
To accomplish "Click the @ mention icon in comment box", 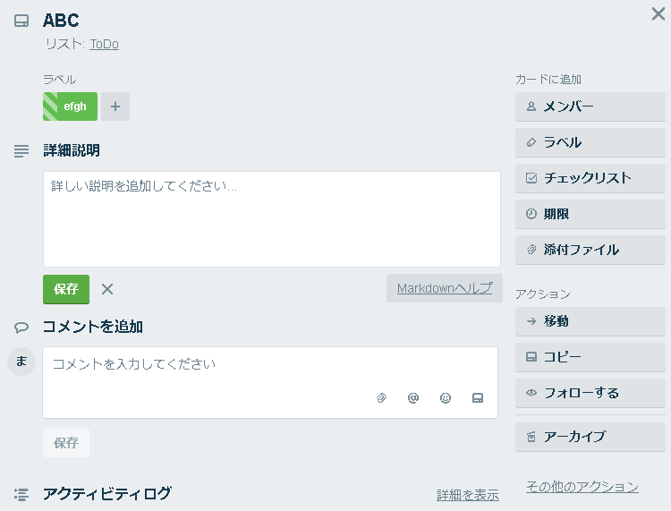I will click(x=413, y=398).
